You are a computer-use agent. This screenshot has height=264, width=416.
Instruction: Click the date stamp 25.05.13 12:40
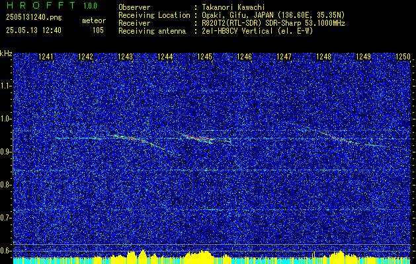[x=34, y=30]
